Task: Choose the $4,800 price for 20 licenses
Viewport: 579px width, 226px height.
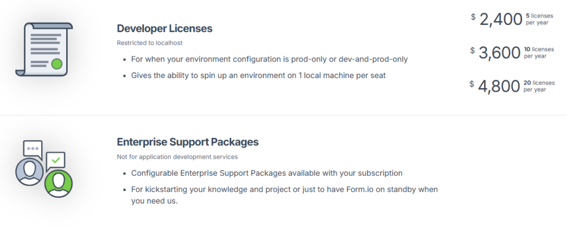Action: [495, 86]
